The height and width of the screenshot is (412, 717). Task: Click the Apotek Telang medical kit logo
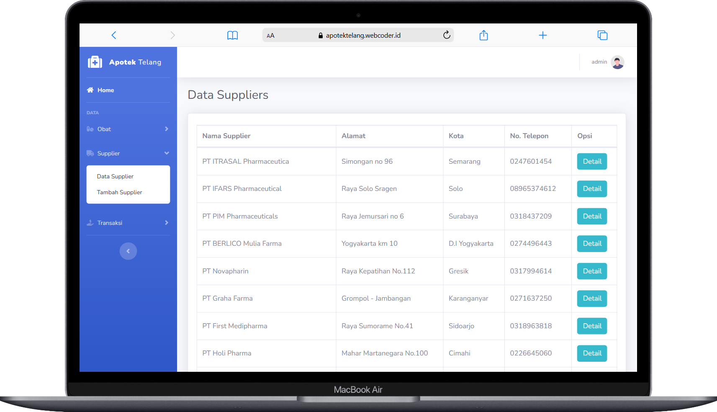95,62
